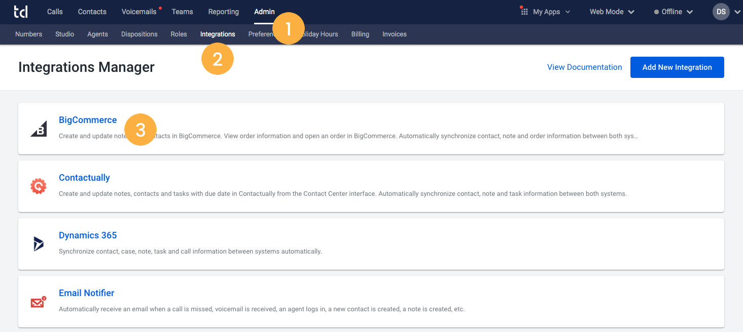Open the Invoices submenu
Screen dimensions: 743x332
395,34
